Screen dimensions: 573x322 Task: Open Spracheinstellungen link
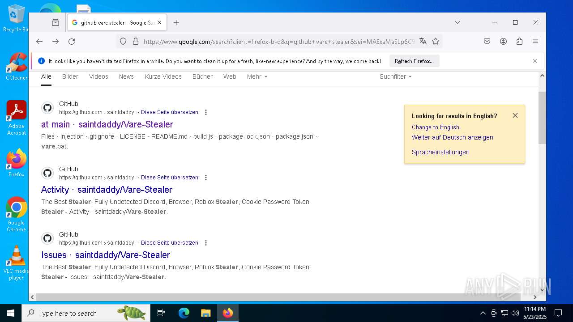pyautogui.click(x=440, y=152)
